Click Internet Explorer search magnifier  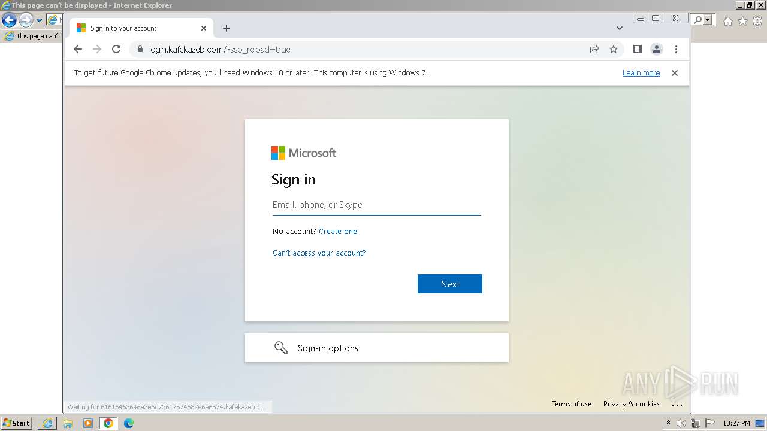pyautogui.click(x=697, y=20)
